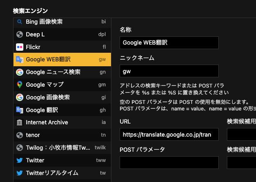The image size is (256, 182).
Task: Click the Twitter bird icon
Action: pyautogui.click(x=20, y=160)
